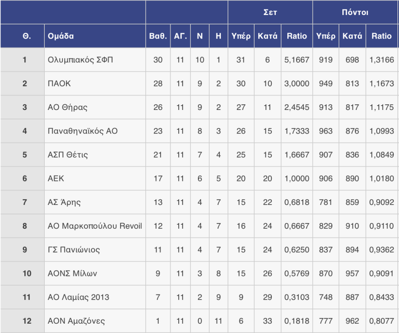Open the ΠΑΟΚ team entry
This screenshot has height=333, width=399.
59,84
